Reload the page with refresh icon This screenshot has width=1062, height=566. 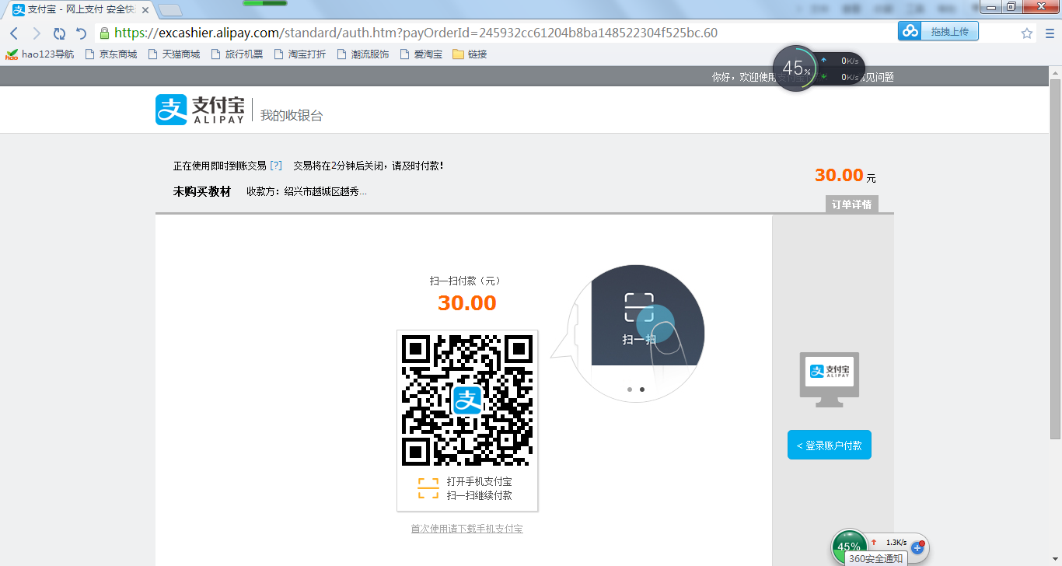click(x=59, y=33)
